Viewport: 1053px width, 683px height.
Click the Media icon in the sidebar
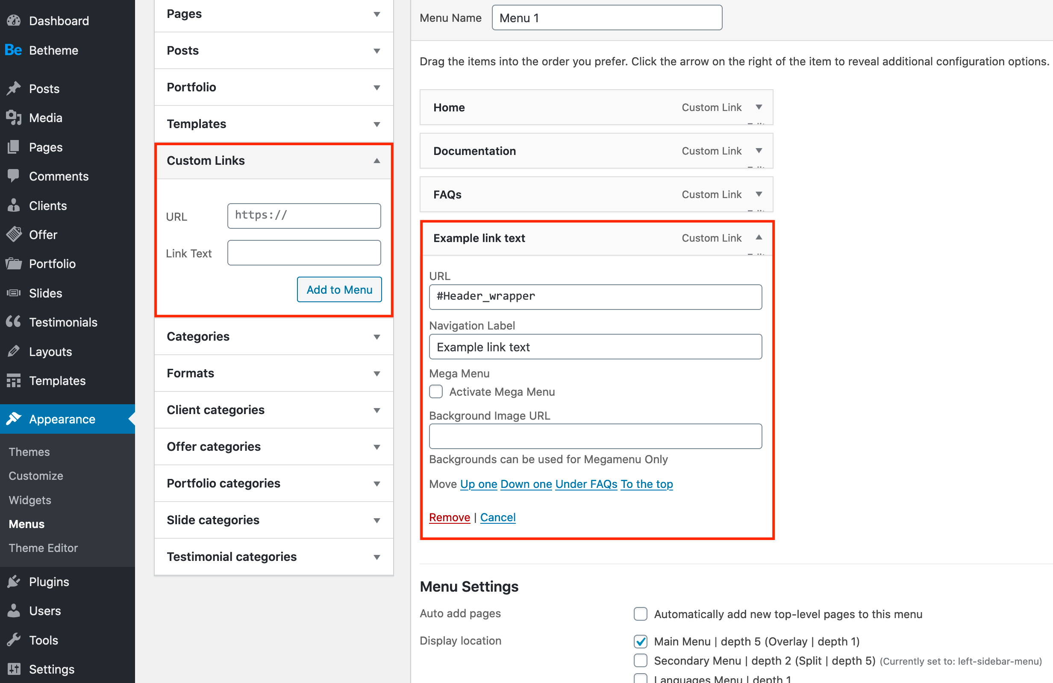(14, 117)
